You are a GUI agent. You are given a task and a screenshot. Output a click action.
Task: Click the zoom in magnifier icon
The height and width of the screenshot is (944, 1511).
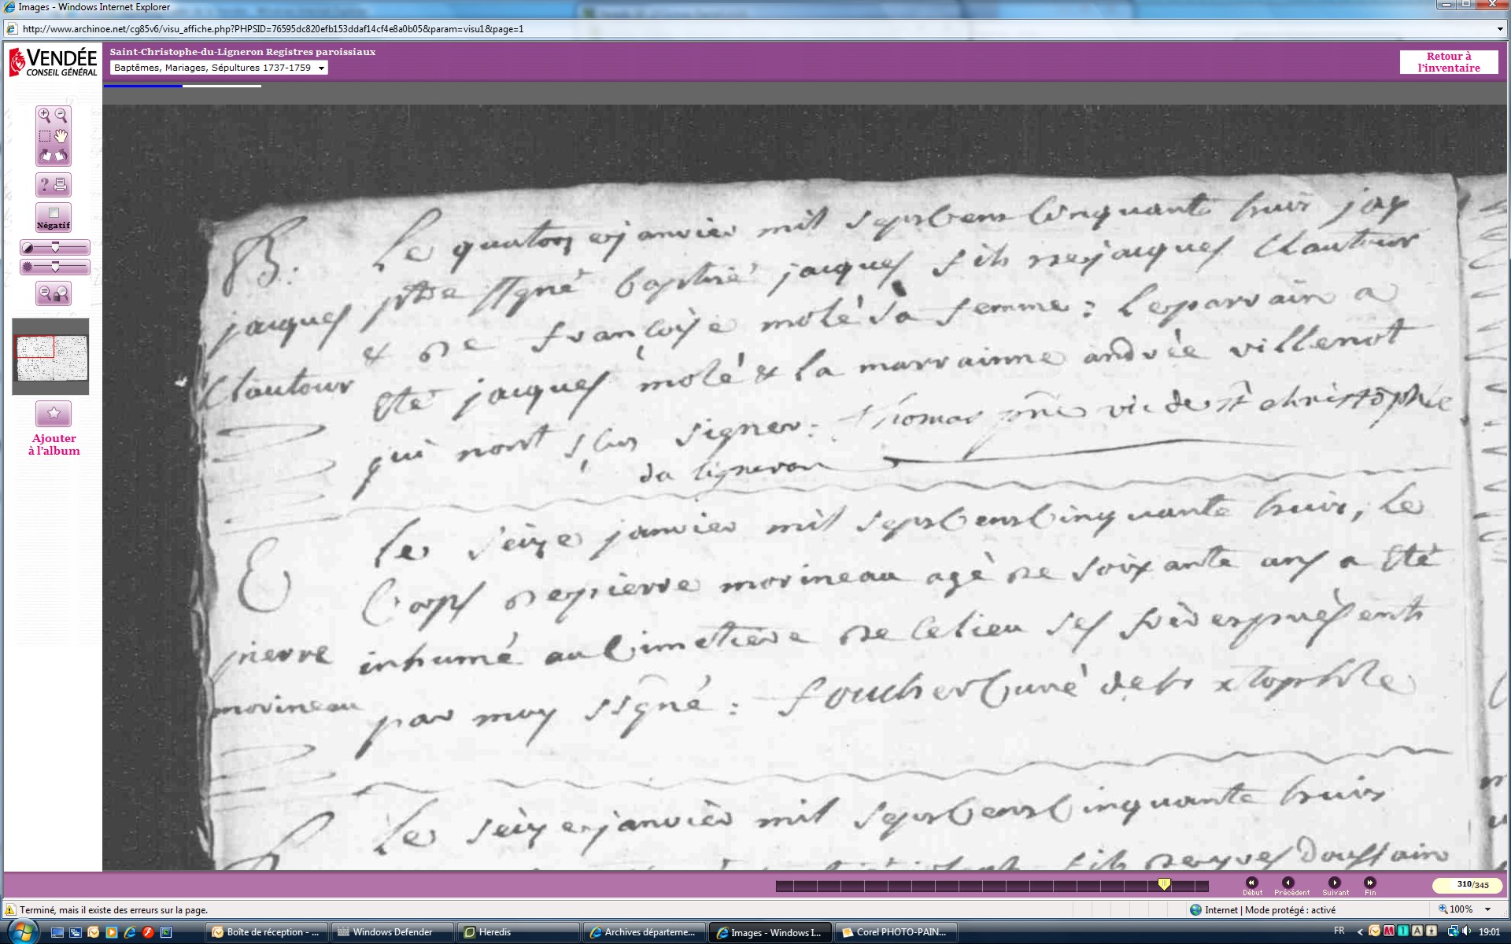[44, 116]
